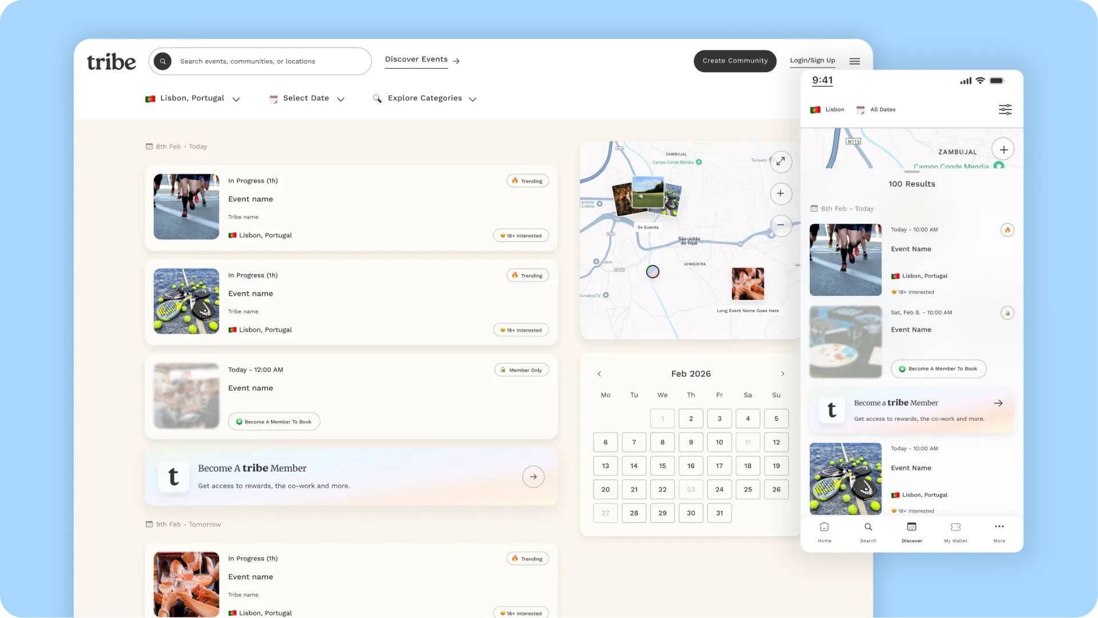Select date 18 in the calendar
The height and width of the screenshot is (618, 1098).
(748, 466)
